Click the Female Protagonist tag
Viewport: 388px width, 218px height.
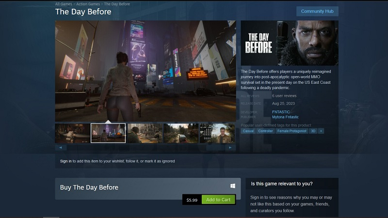[292, 131]
